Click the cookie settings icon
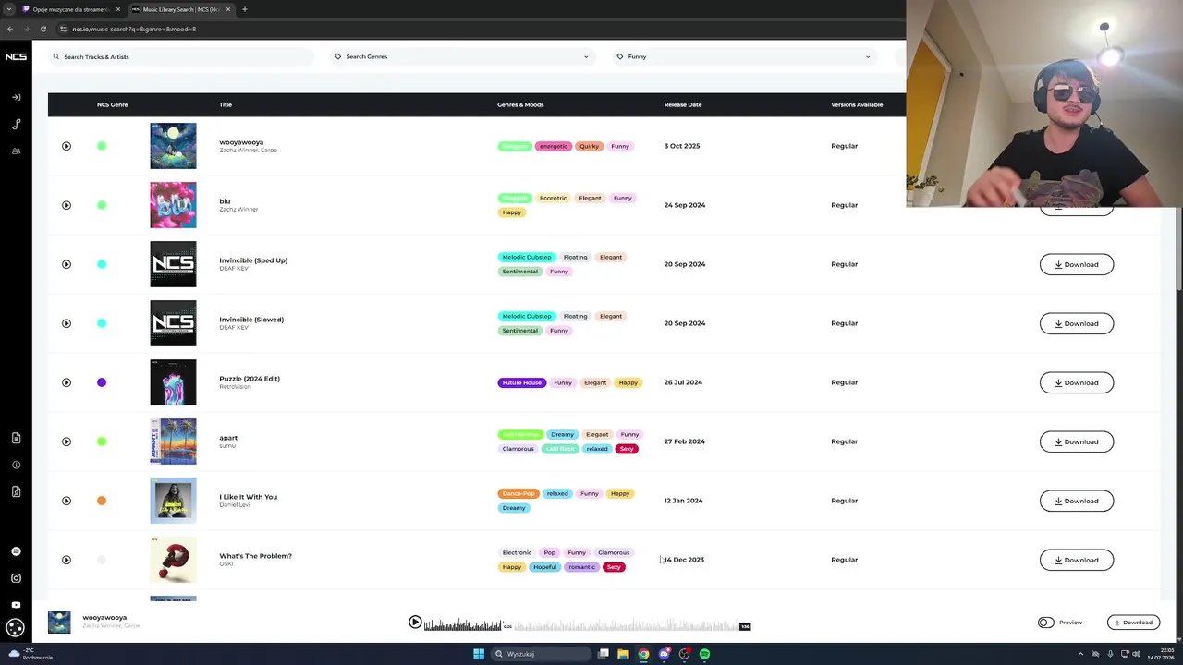This screenshot has height=665, width=1183. (x=15, y=628)
